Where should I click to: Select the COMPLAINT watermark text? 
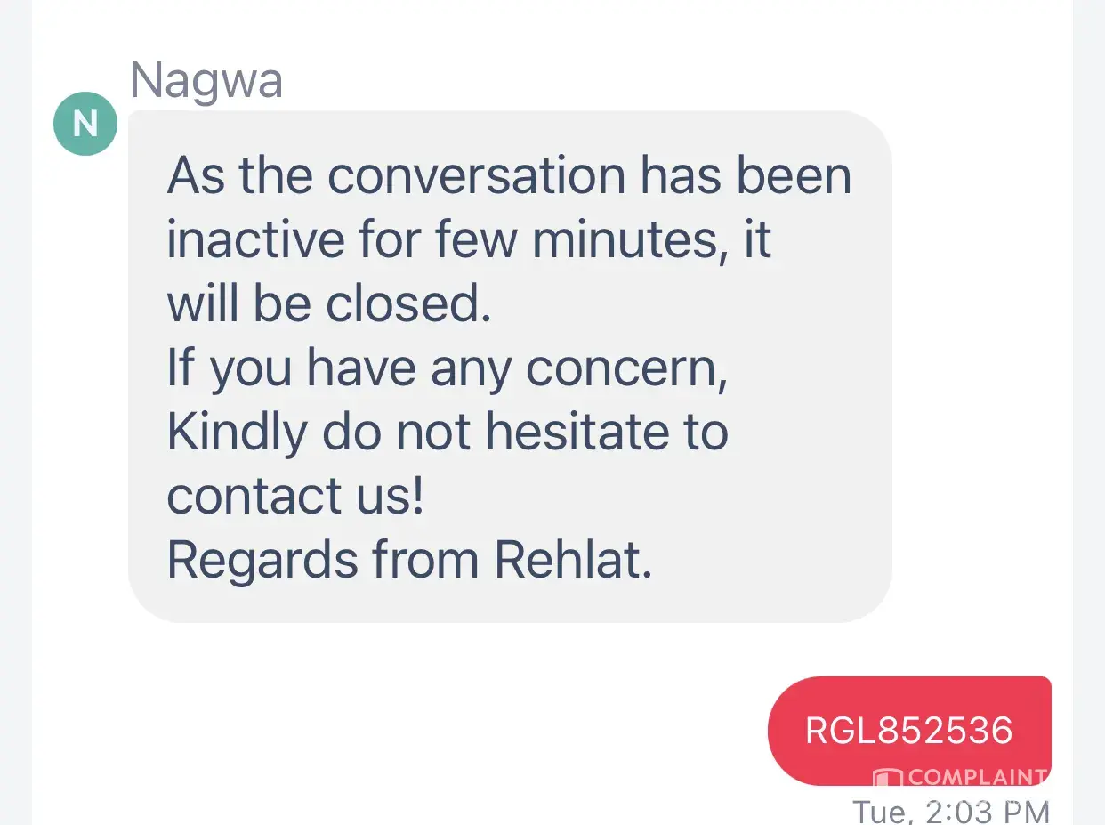click(x=977, y=777)
